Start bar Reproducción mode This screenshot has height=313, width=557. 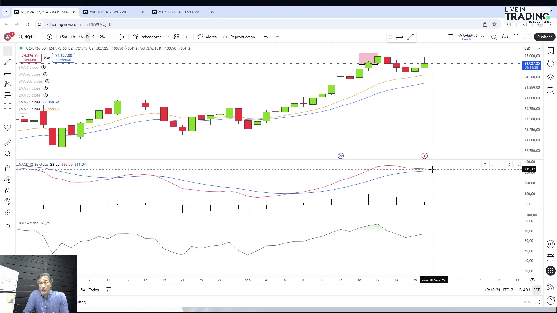(239, 37)
